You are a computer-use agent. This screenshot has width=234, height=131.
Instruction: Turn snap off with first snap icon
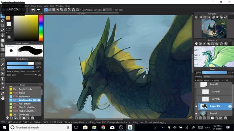tap(46, 10)
